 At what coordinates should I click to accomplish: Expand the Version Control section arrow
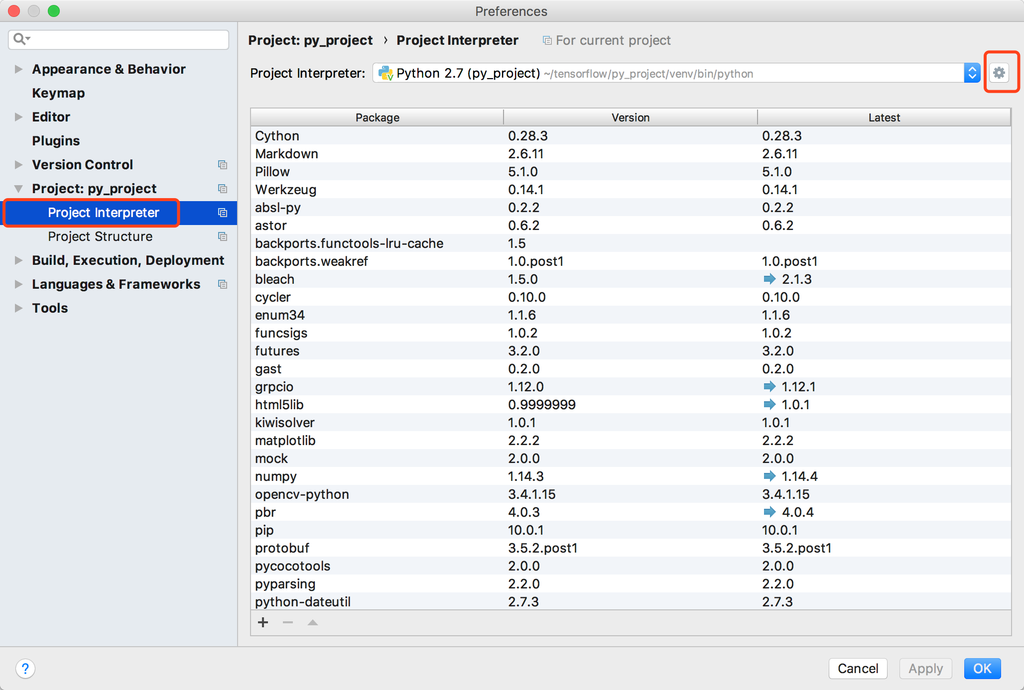pos(18,165)
